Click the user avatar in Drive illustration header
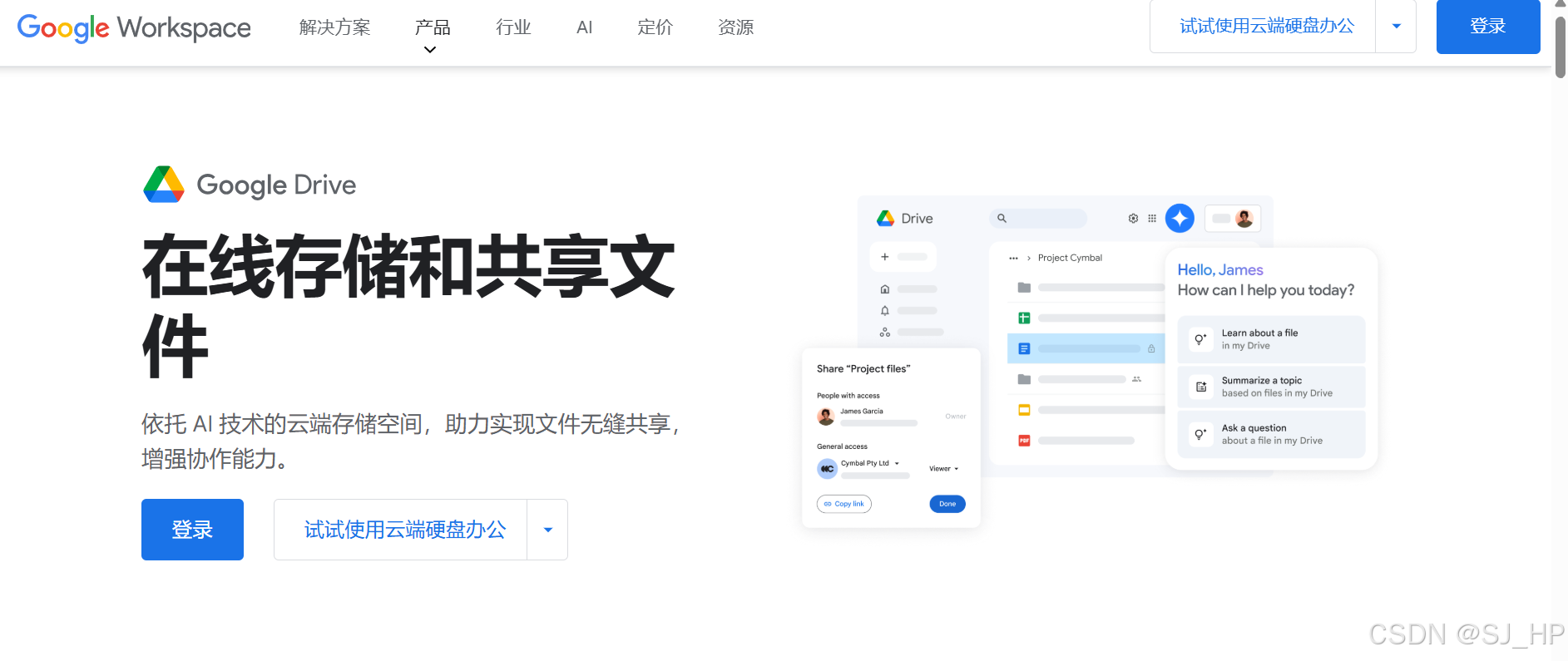Image resolution: width=1568 pixels, height=661 pixels. (1244, 219)
